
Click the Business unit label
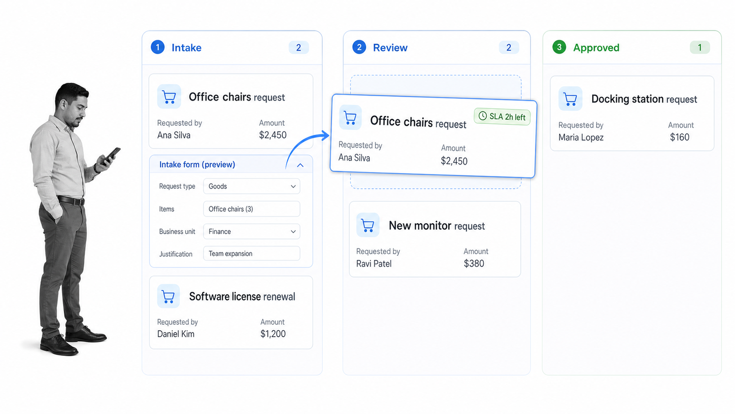pyautogui.click(x=177, y=232)
